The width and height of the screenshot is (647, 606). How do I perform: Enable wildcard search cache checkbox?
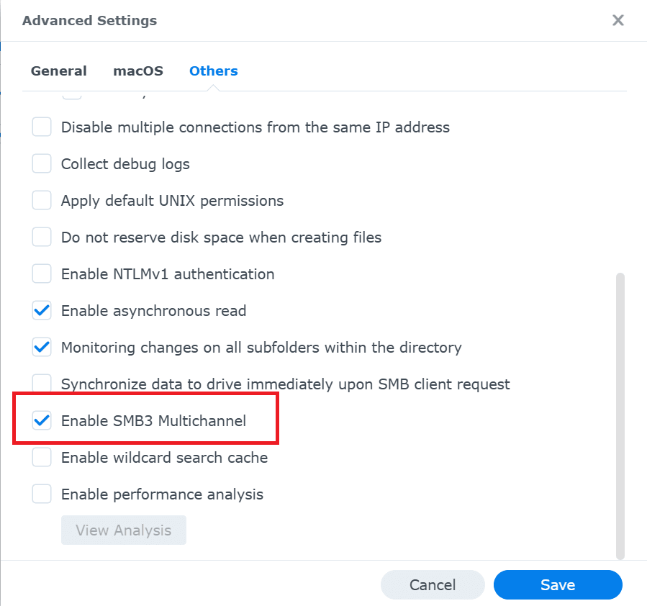tap(42, 457)
